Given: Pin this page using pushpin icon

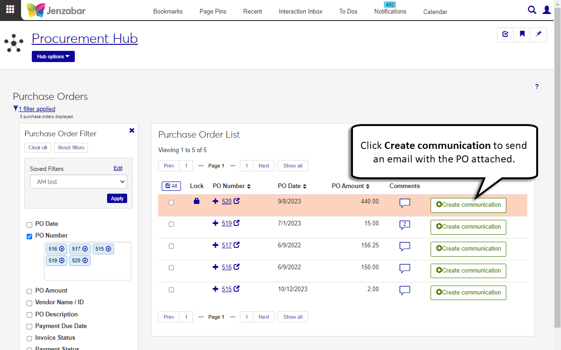Looking at the screenshot, I should [539, 34].
